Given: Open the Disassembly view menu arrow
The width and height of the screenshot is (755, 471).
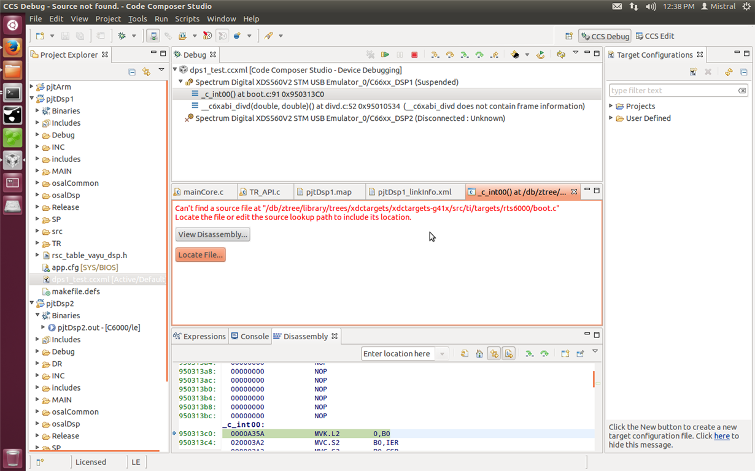Looking at the screenshot, I should [x=595, y=351].
